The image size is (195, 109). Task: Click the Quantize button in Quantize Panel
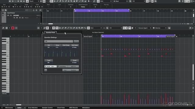[x=73, y=70]
